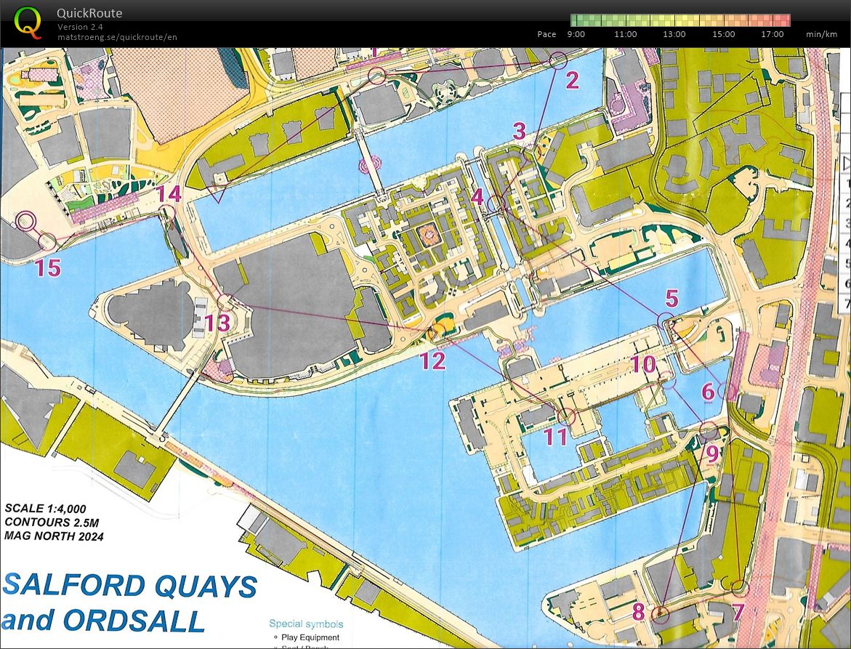This screenshot has height=649, width=851.
Task: Click the Special symbols legend heading
Action: point(306,624)
